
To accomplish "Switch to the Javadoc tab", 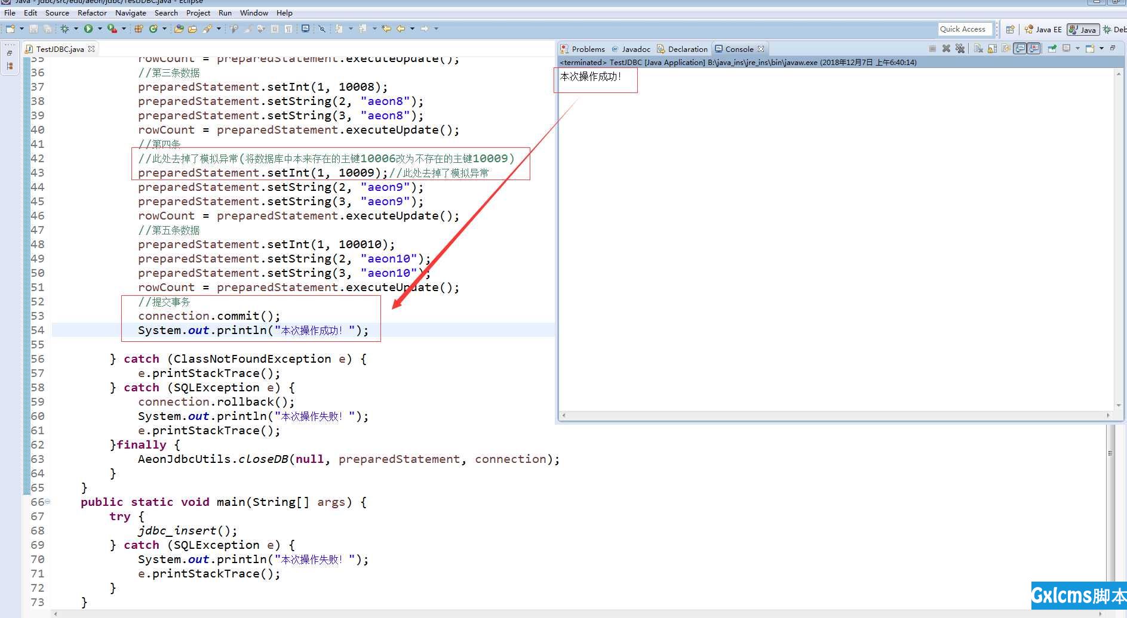I will pos(631,49).
